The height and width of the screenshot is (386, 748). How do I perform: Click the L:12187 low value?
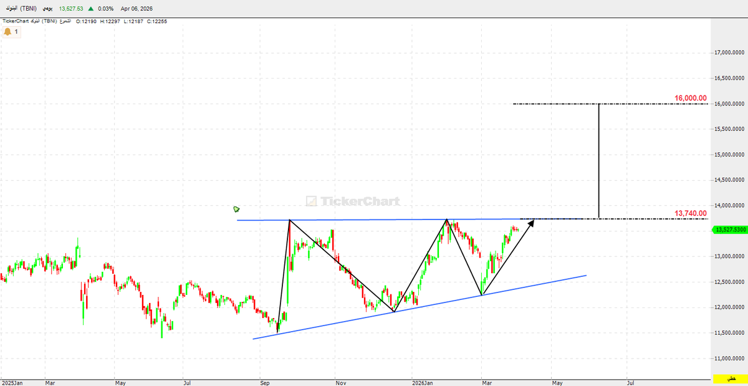click(x=133, y=21)
